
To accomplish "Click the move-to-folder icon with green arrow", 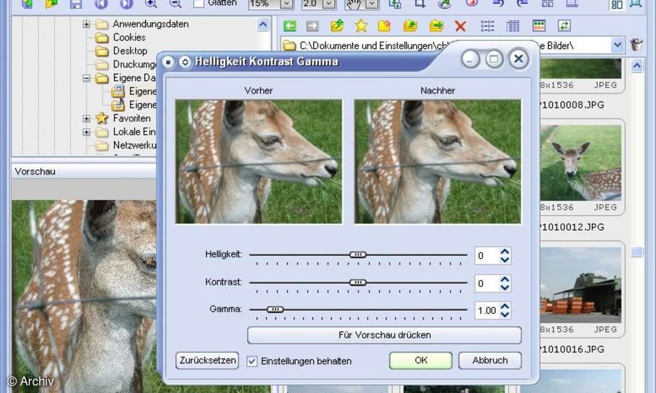I will (x=436, y=26).
